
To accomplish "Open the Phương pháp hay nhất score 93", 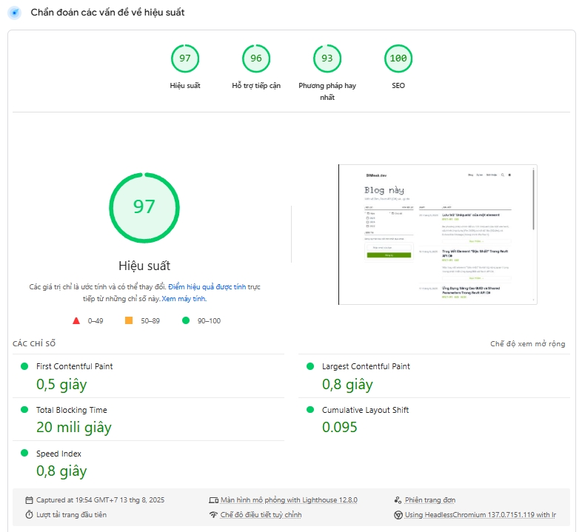I will 327,58.
